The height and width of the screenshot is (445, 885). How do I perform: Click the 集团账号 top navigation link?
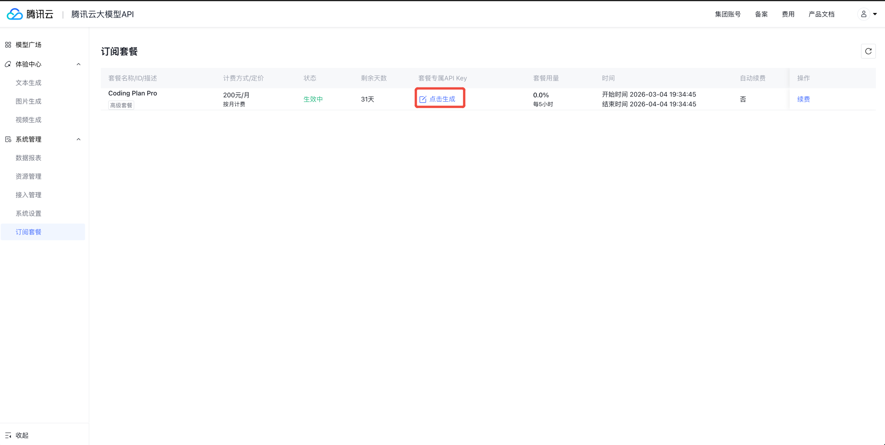click(728, 14)
